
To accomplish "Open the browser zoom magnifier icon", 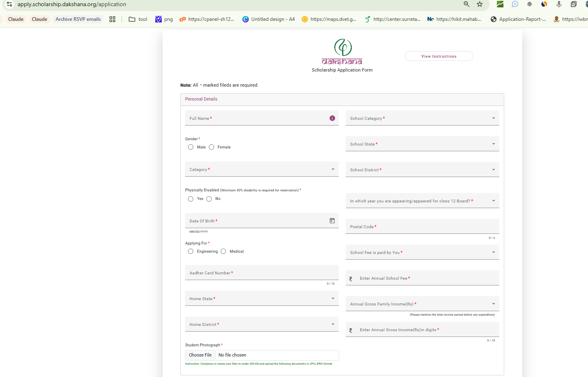I will click(467, 4).
